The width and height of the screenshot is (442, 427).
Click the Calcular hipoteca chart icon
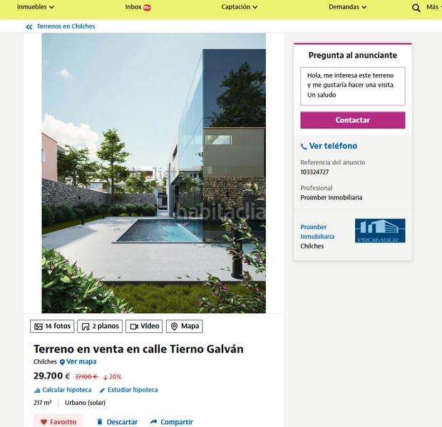click(37, 391)
